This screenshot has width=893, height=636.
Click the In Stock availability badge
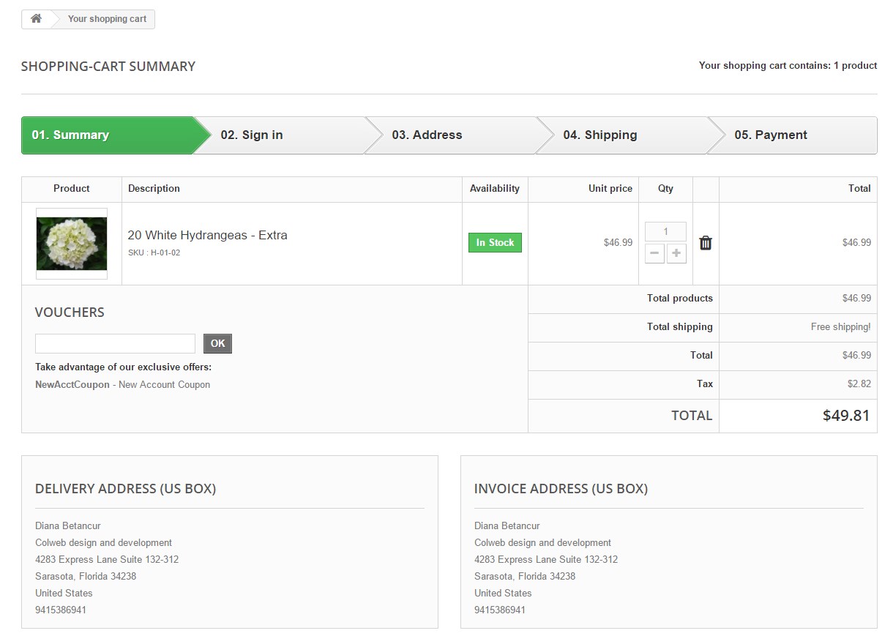point(495,243)
